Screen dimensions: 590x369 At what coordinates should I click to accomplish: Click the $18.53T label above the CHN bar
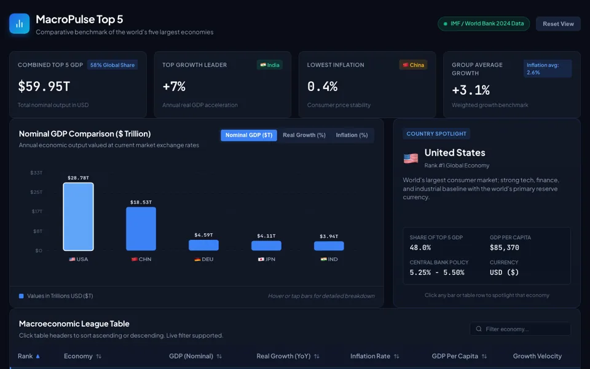tap(141, 202)
